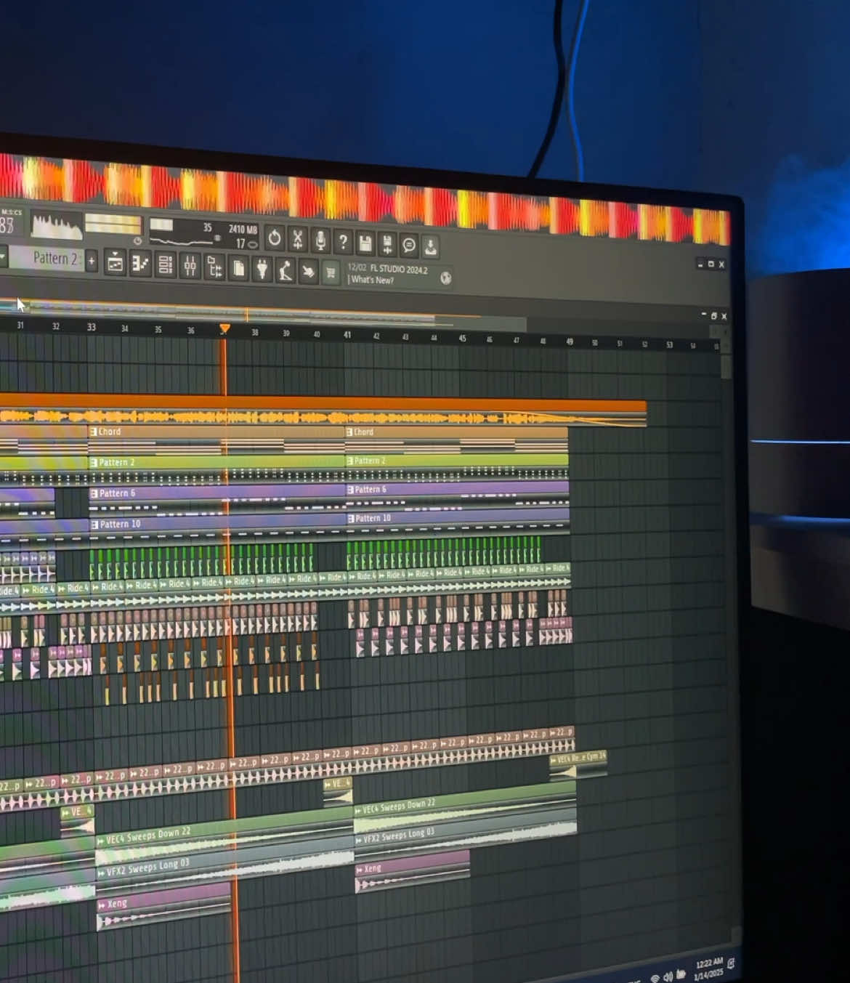Image resolution: width=850 pixels, height=983 pixels.
Task: Open the menu icon of the Pattern 10 clip at bar 33
Action: coord(94,524)
